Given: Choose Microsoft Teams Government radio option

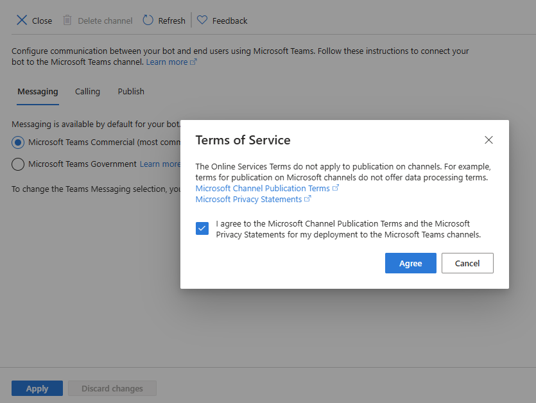Looking at the screenshot, I should pos(18,164).
